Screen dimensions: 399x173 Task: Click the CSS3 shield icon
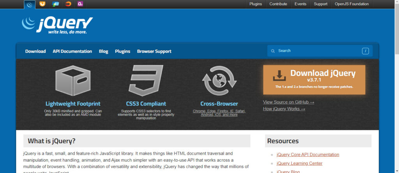click(x=146, y=80)
